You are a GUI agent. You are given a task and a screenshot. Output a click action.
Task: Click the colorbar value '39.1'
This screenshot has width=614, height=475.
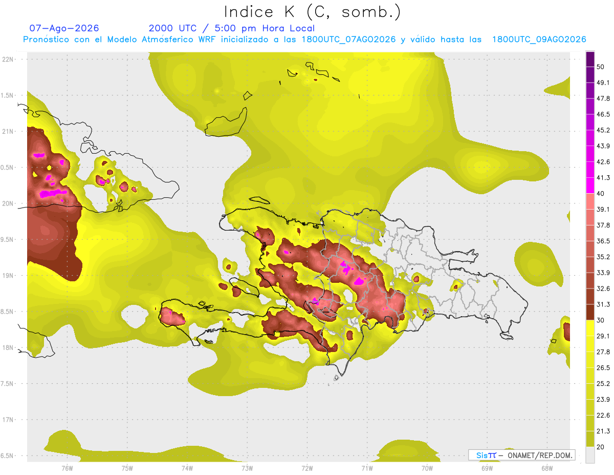coord(603,209)
